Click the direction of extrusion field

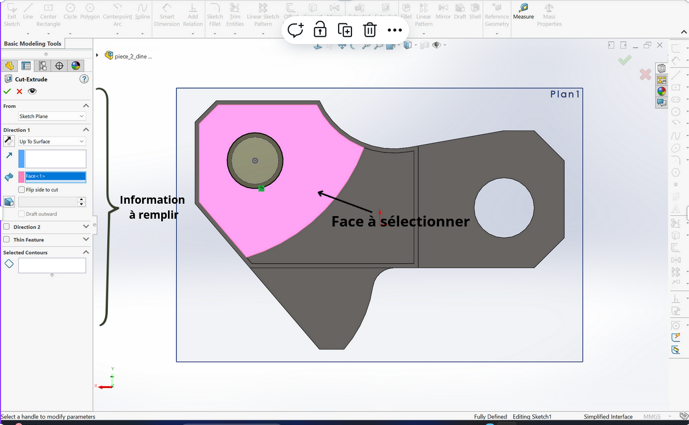coord(55,159)
